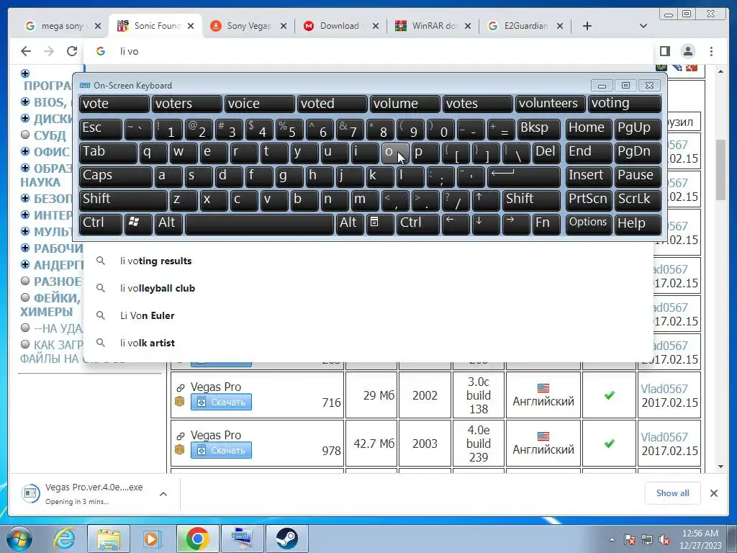The height and width of the screenshot is (553, 737).
Task: Open the Chrome profile avatar
Action: (x=687, y=51)
